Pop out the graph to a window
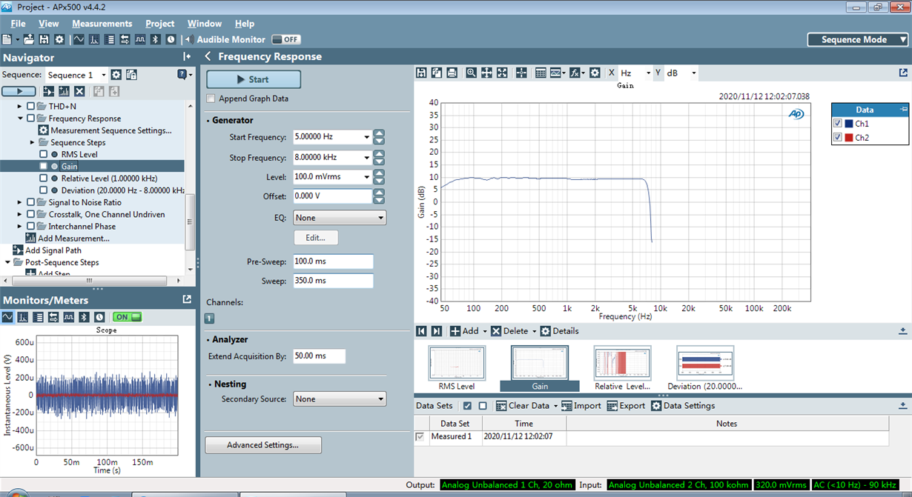The width and height of the screenshot is (912, 497). pos(903,73)
